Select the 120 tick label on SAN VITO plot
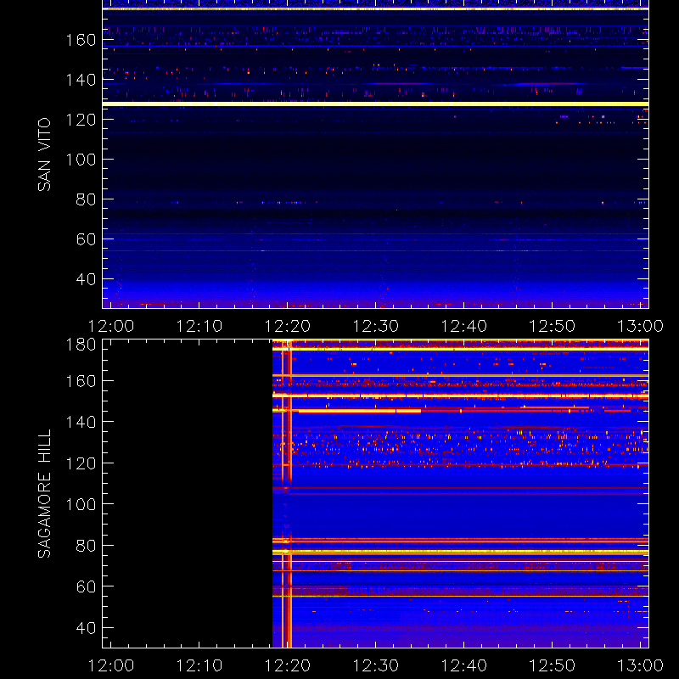The width and height of the screenshot is (679, 679). click(81, 120)
